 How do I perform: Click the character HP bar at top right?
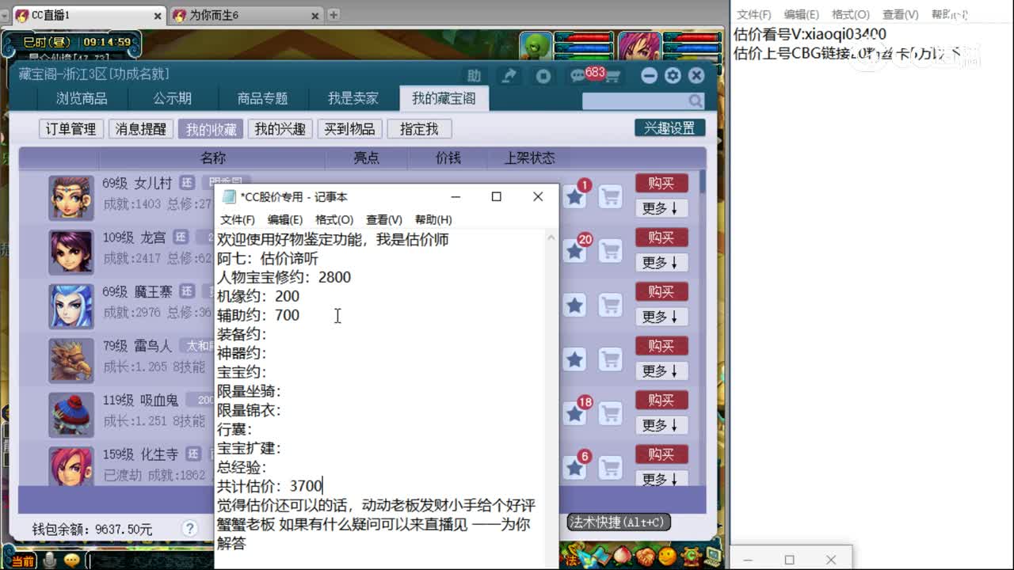point(691,38)
